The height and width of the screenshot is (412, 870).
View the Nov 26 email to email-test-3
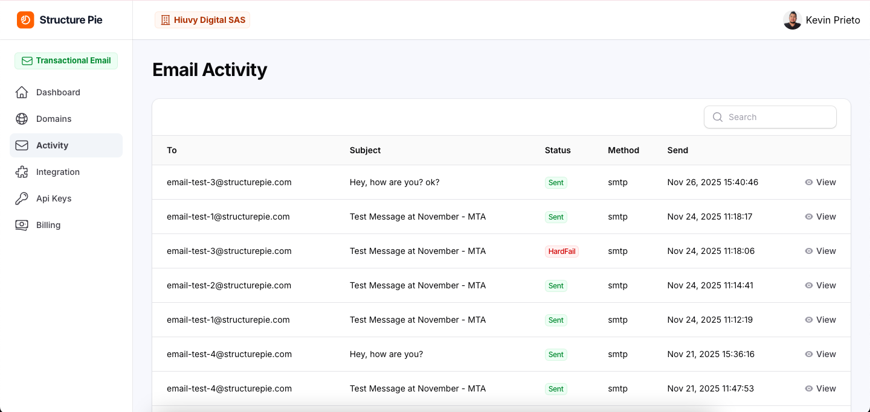click(820, 182)
